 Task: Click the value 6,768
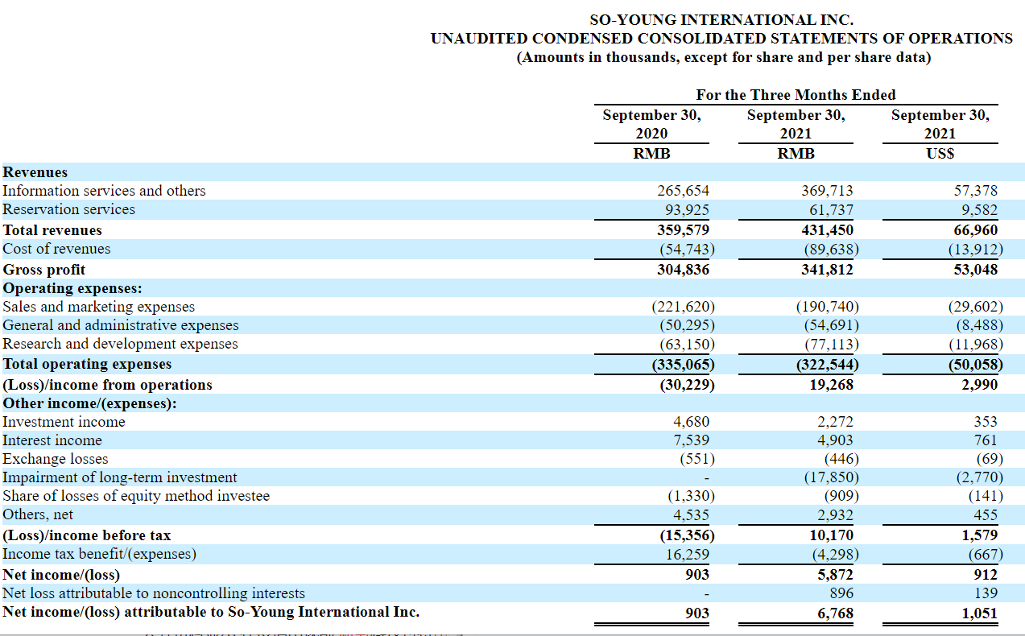point(834,613)
